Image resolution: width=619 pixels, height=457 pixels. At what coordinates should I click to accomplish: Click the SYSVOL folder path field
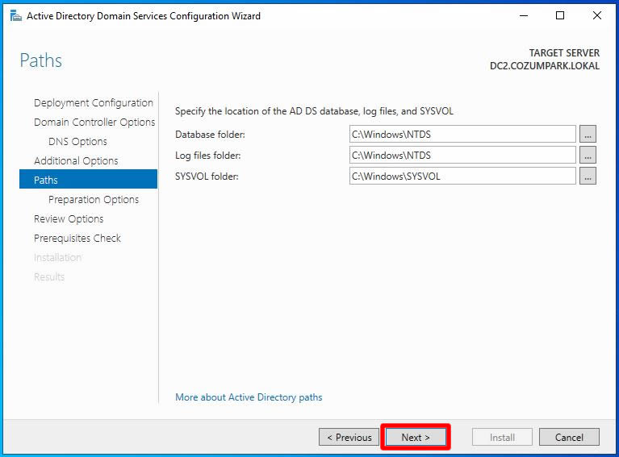pyautogui.click(x=462, y=177)
